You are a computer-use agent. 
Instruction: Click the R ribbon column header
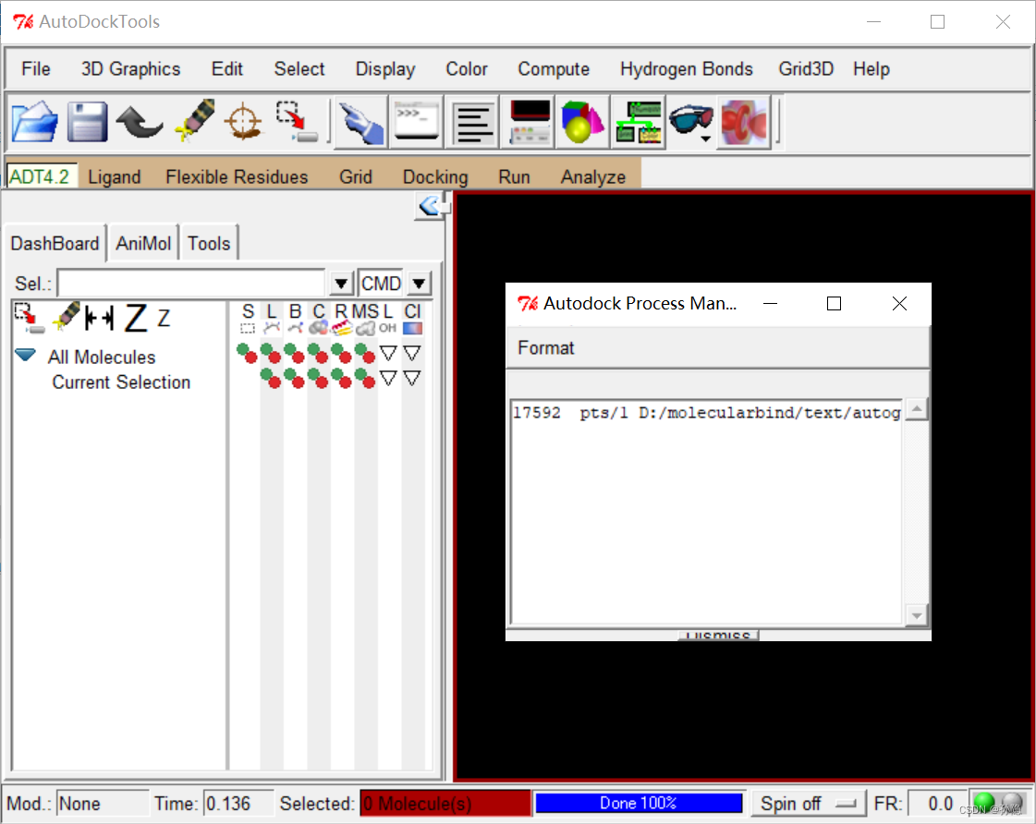click(342, 319)
